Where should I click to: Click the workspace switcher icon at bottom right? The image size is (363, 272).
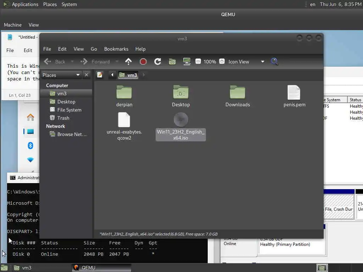click(x=322, y=268)
